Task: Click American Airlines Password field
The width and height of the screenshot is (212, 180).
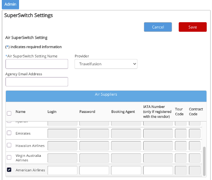Action: (x=94, y=170)
